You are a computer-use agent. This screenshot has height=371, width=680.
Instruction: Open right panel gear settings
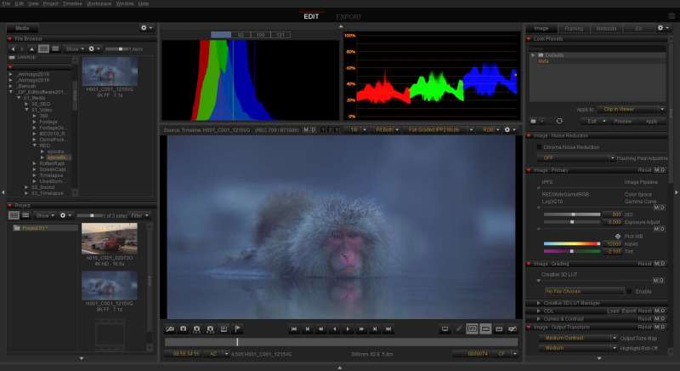pos(663,28)
